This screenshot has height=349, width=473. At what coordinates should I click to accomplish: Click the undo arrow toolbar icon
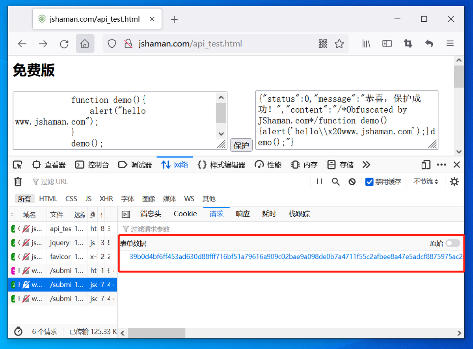coord(429,44)
